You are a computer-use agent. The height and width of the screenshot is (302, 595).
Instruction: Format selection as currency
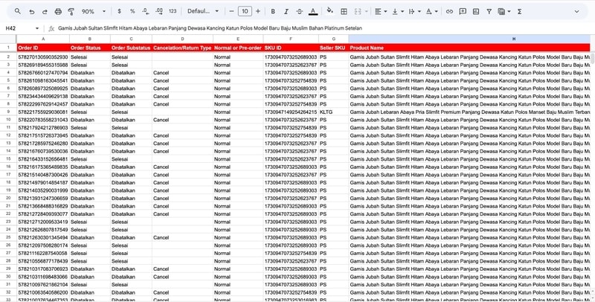click(x=120, y=12)
